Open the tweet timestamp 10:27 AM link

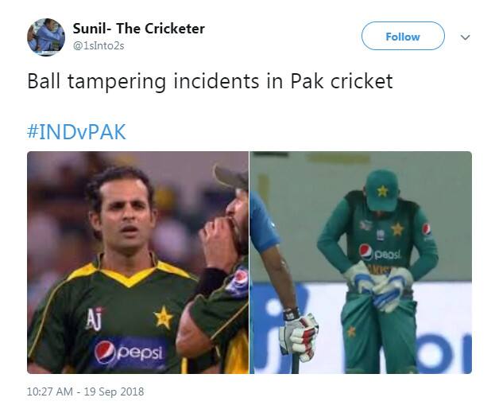pyautogui.click(x=50, y=391)
